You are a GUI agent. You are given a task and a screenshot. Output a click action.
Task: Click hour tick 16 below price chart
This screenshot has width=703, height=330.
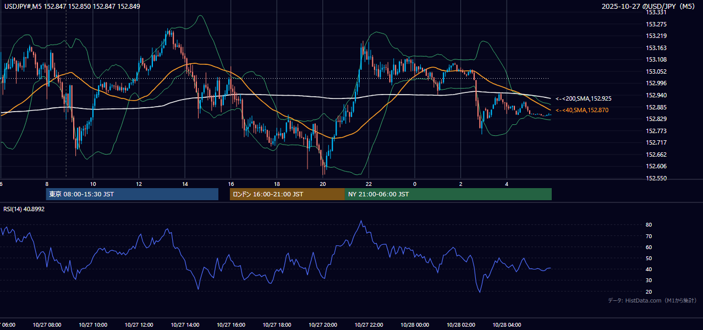click(x=231, y=184)
